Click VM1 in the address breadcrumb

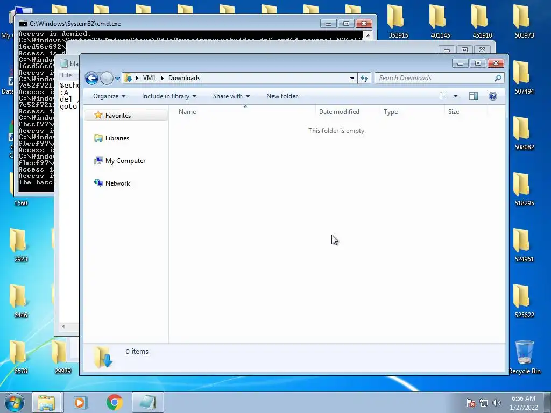[150, 78]
